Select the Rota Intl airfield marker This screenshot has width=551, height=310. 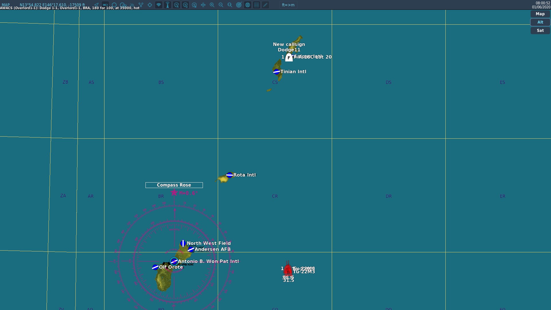[230, 175]
